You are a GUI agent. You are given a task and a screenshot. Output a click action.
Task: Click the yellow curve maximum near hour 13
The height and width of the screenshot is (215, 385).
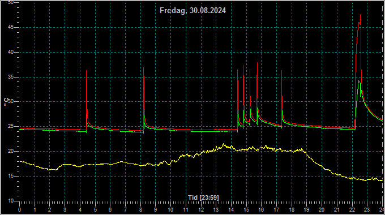tap(224, 144)
